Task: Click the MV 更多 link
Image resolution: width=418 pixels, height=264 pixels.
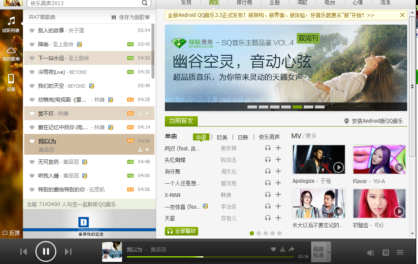Action: tap(311, 136)
